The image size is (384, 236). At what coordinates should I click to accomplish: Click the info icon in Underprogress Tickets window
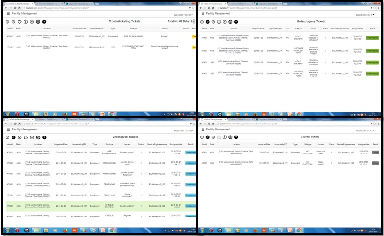coord(201,21)
